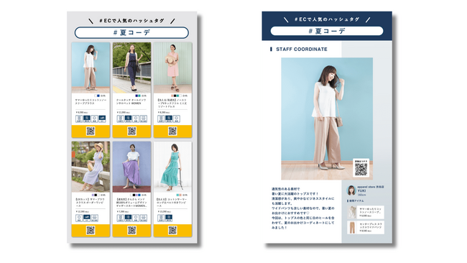Select '#ECで人気のハッシュタグ' on the navy header
This screenshot has height=263, width=467.
[327, 19]
